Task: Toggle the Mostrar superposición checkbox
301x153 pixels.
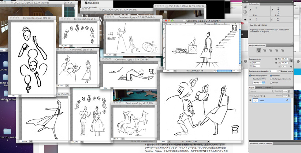Action: point(250,76)
